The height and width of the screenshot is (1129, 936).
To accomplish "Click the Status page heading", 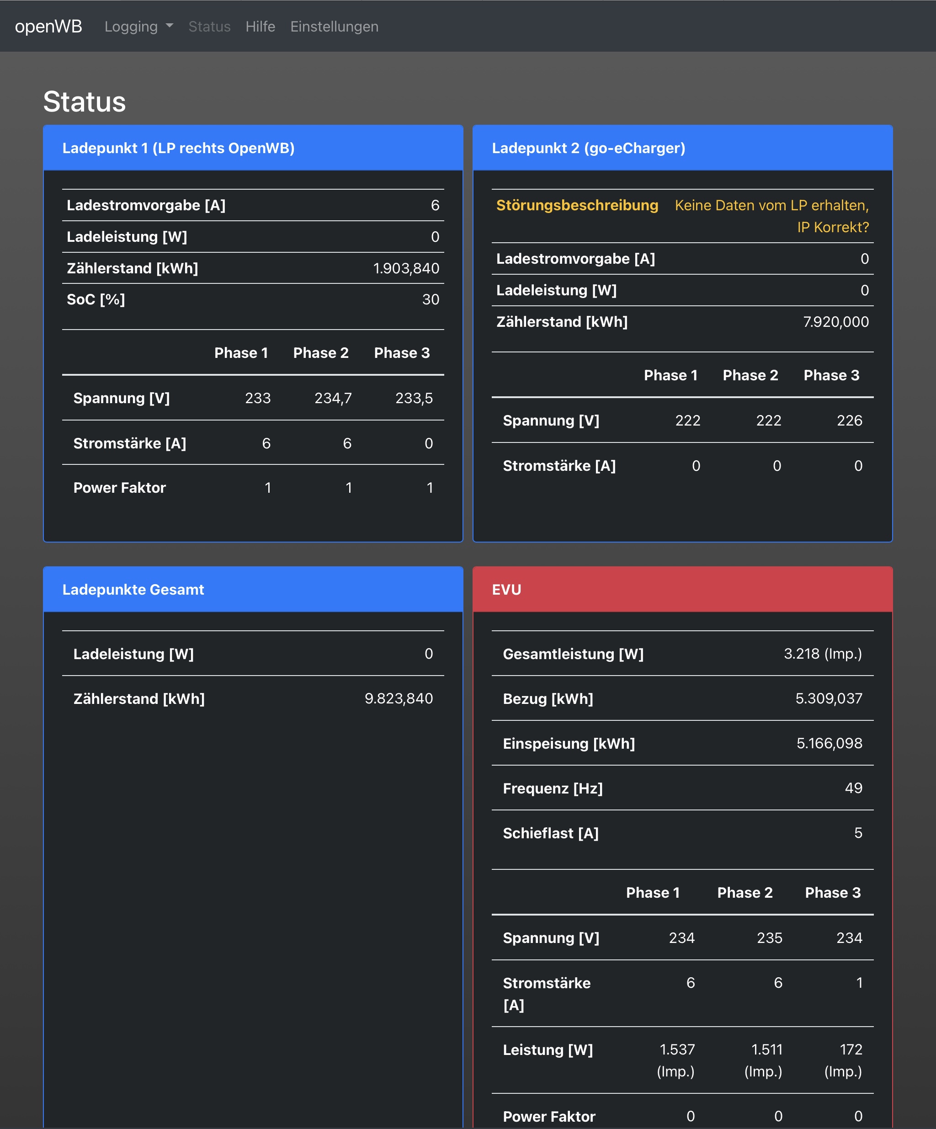I will 85,101.
